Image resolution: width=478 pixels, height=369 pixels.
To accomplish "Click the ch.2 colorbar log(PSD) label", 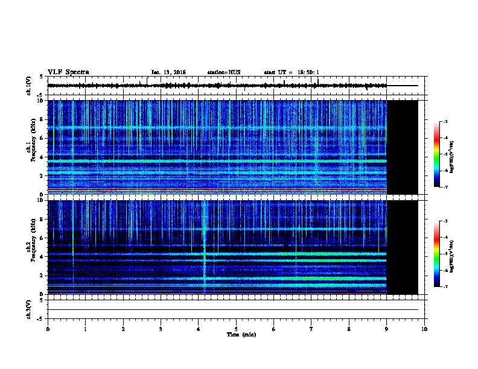I will (452, 257).
